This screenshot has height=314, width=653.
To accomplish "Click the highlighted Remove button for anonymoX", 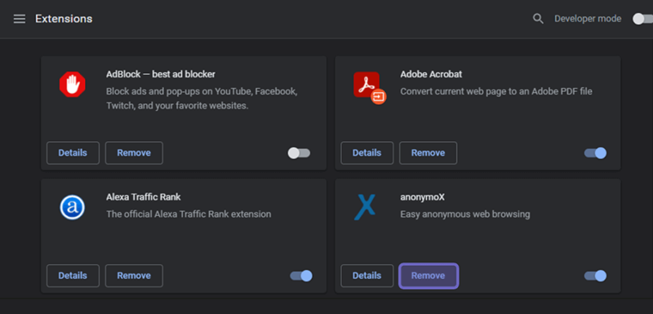I will click(x=429, y=276).
